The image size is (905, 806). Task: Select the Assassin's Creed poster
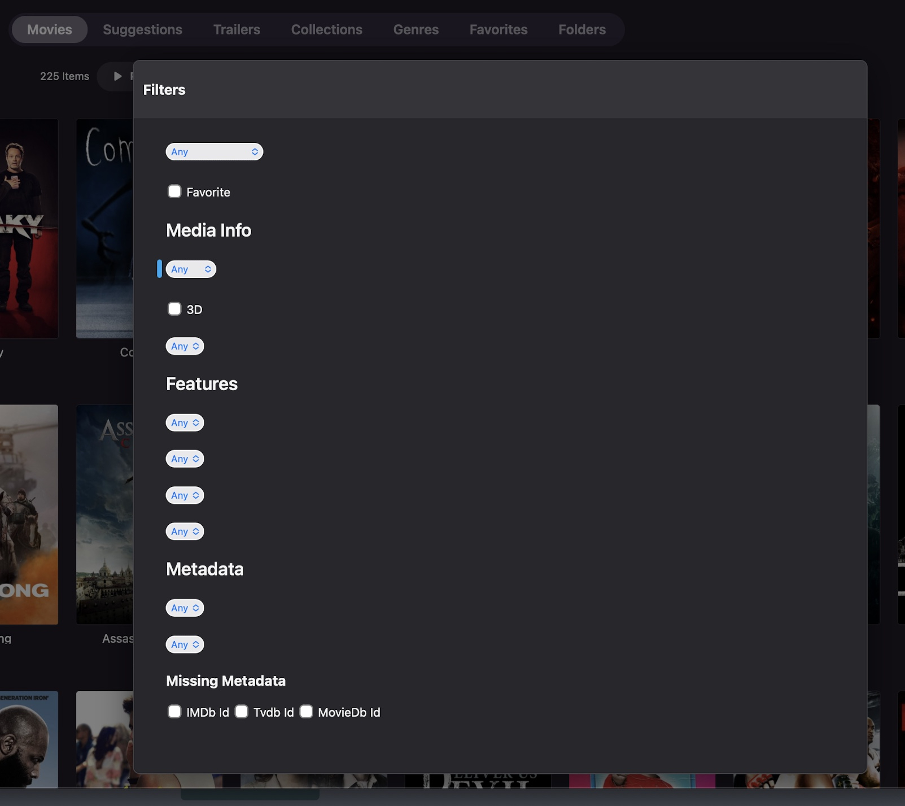(x=104, y=515)
